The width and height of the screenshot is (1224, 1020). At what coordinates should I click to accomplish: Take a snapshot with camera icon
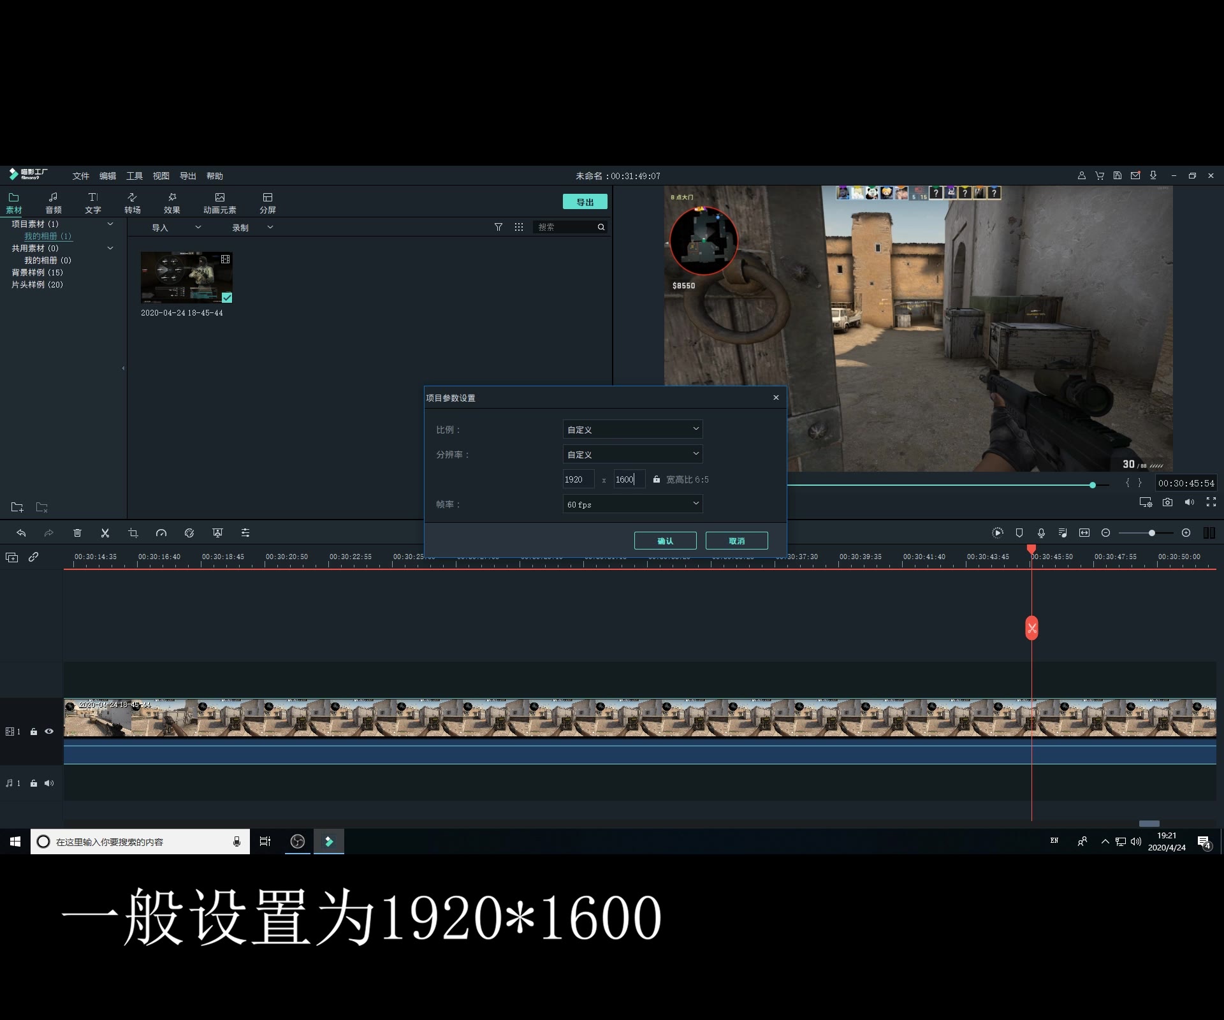coord(1167,502)
